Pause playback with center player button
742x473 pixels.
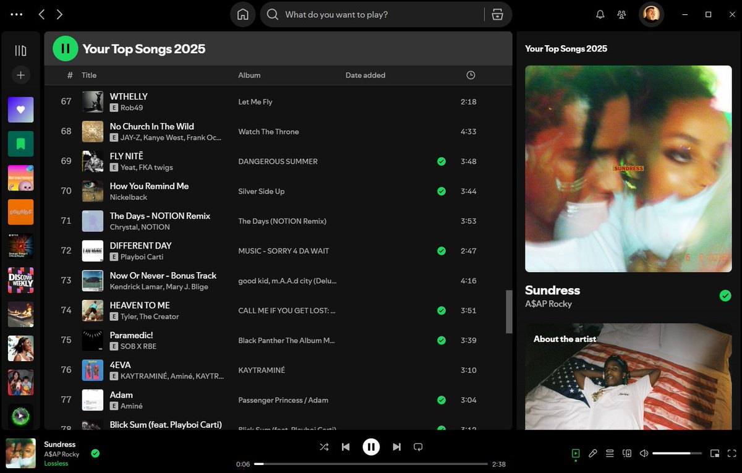click(x=371, y=446)
